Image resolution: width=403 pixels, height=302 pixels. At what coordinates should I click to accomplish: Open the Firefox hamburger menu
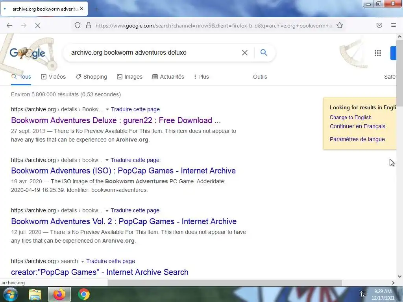(x=394, y=25)
